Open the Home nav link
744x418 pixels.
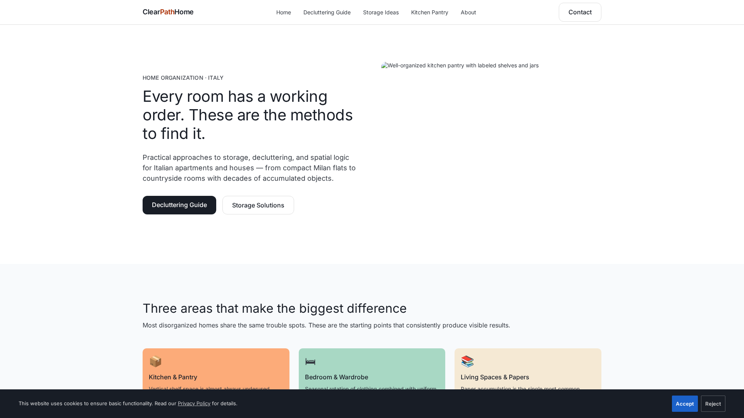pos(283,12)
